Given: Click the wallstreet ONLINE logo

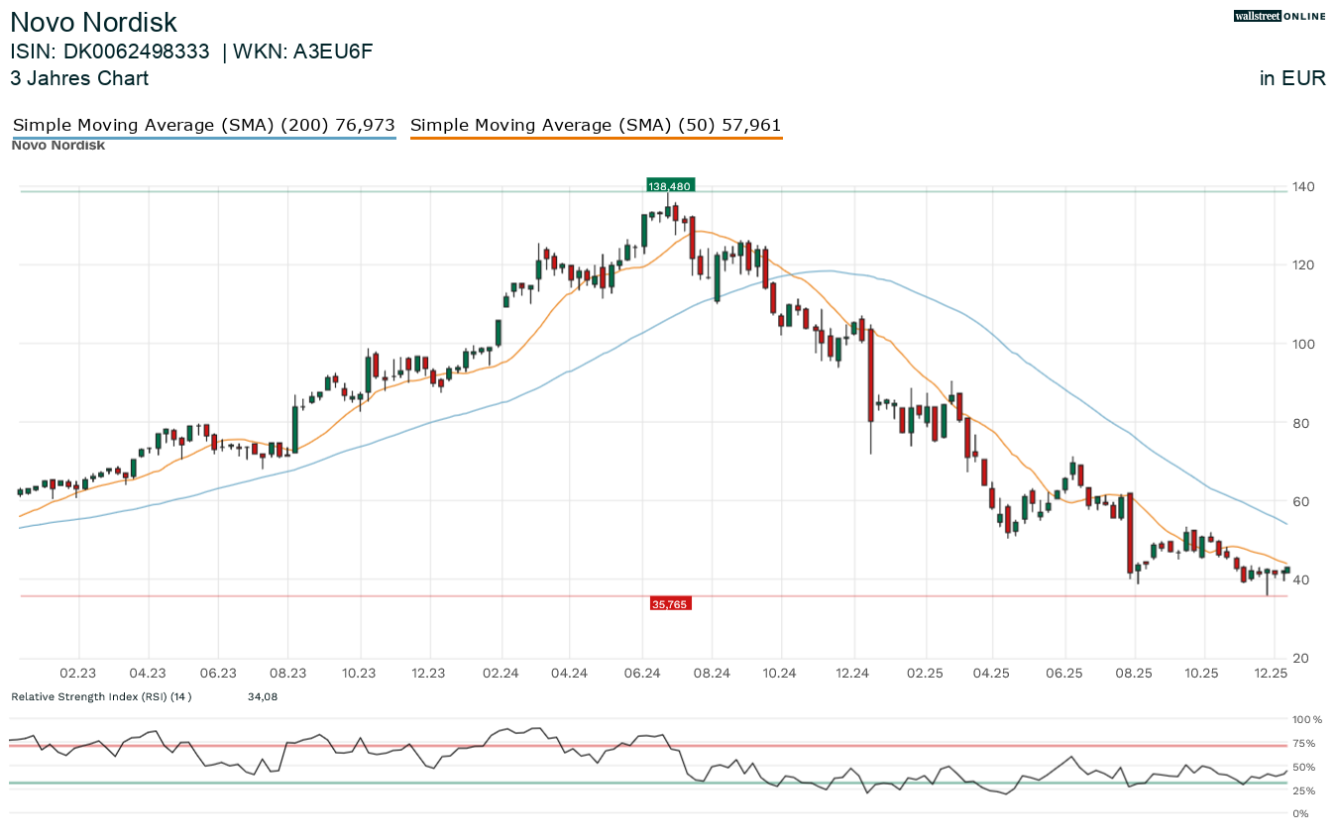Looking at the screenshot, I should click(x=1279, y=16).
